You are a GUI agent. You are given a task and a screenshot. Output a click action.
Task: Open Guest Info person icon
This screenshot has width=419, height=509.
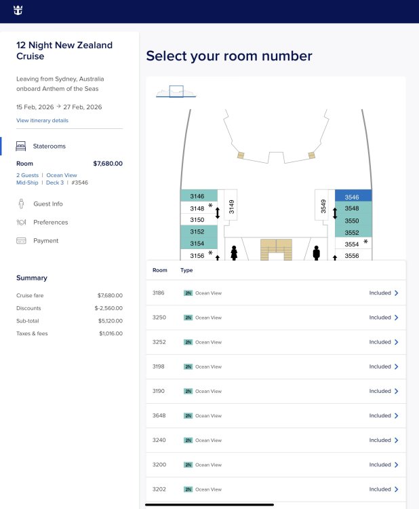[x=21, y=204]
